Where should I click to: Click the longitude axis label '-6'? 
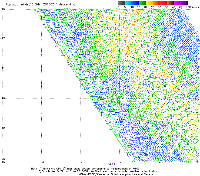tap(120, 162)
